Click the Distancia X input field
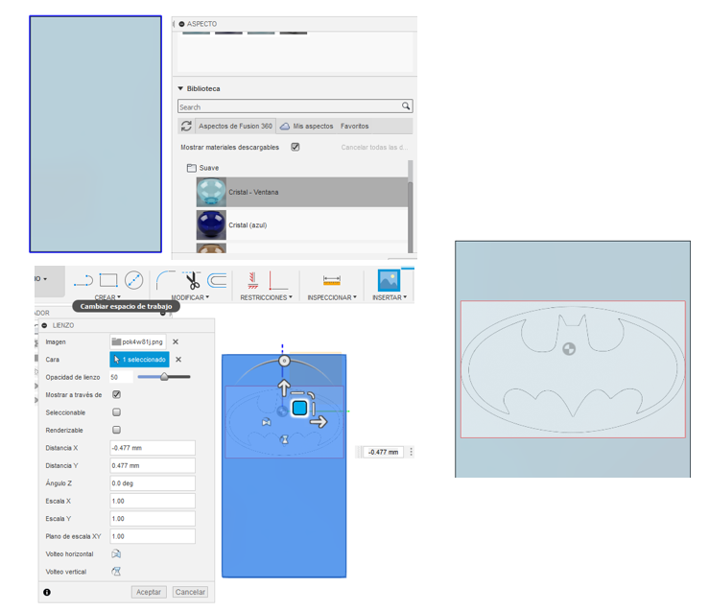 click(153, 448)
